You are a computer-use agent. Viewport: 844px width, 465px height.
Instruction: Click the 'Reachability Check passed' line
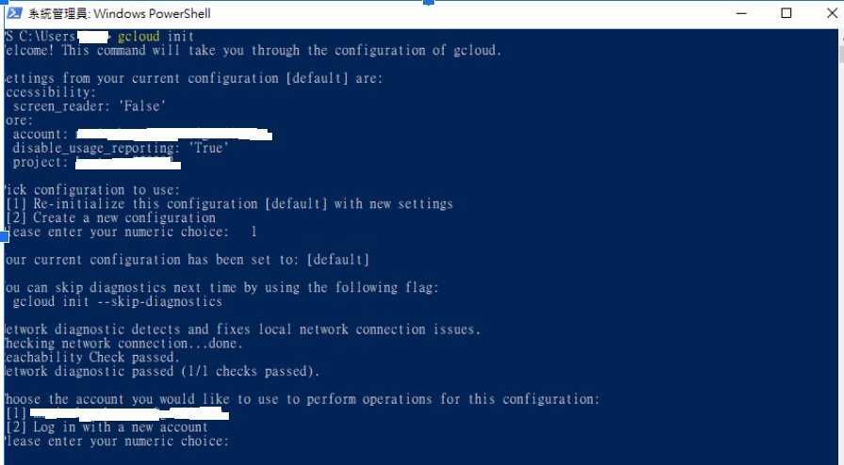point(91,358)
